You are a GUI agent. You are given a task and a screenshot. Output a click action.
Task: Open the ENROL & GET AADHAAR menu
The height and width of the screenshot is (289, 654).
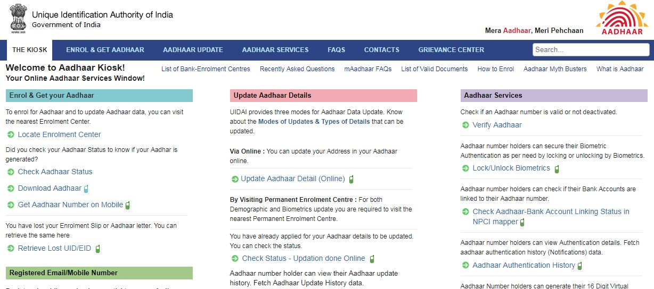tap(105, 50)
